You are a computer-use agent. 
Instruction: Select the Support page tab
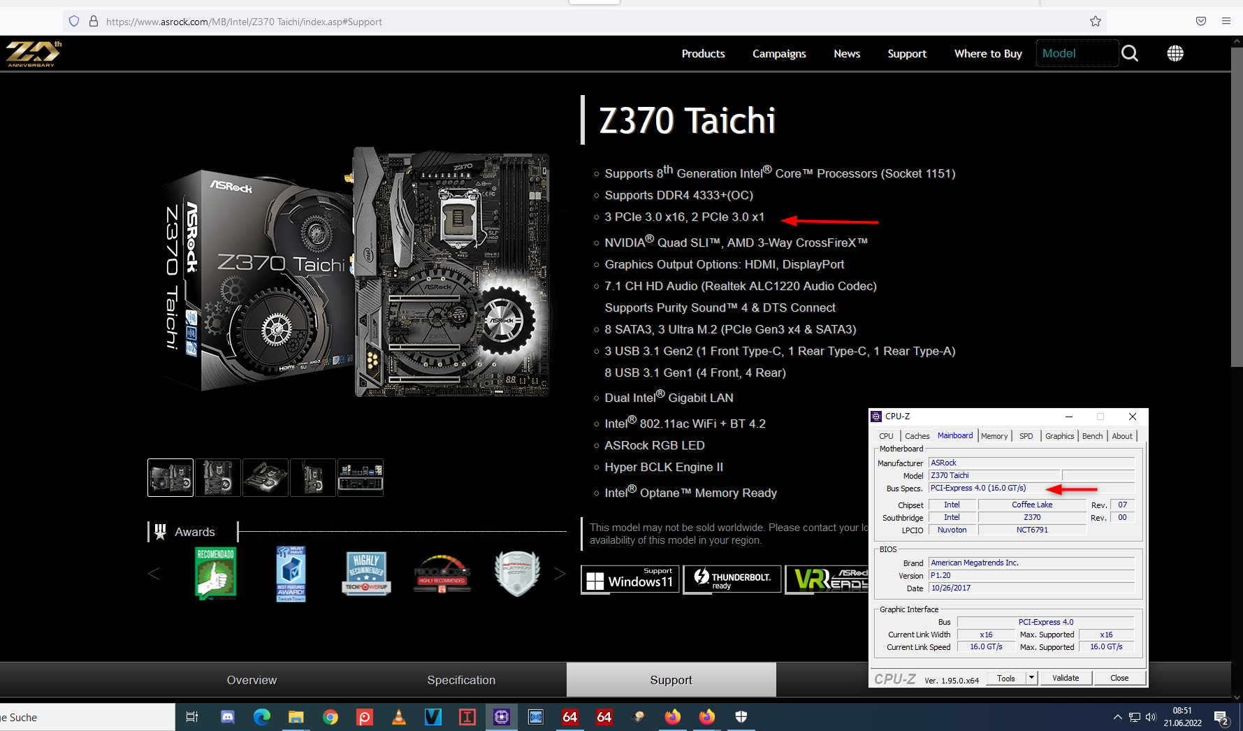[x=671, y=680]
